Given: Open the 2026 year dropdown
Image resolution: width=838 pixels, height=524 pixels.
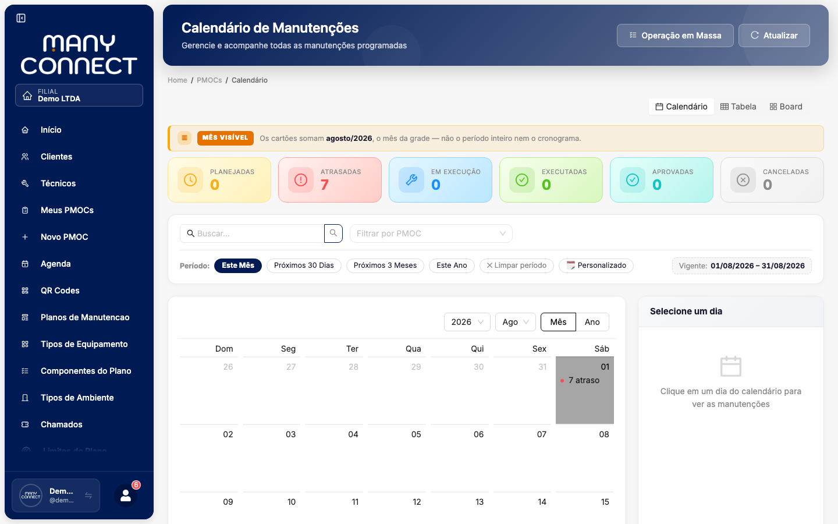Looking at the screenshot, I should tap(467, 322).
